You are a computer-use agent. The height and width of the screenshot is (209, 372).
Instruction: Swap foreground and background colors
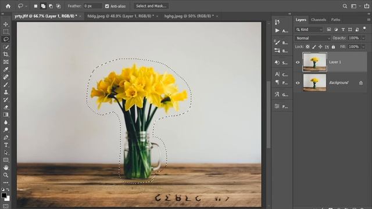[x=8, y=190]
